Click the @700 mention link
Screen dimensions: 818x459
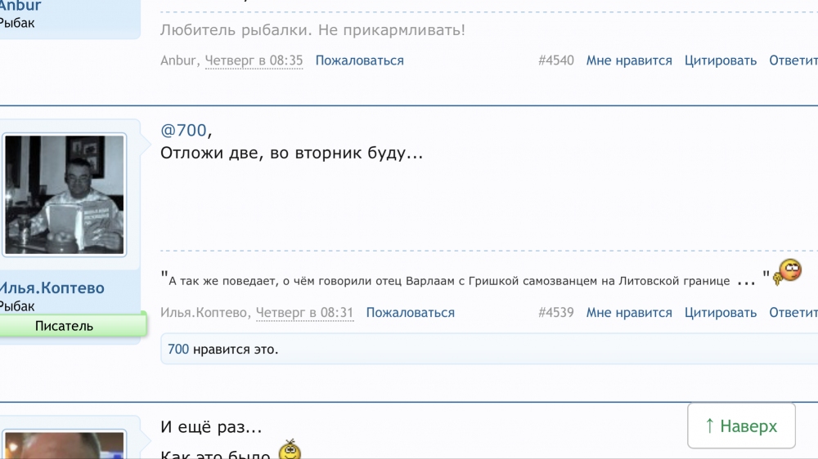pos(183,130)
